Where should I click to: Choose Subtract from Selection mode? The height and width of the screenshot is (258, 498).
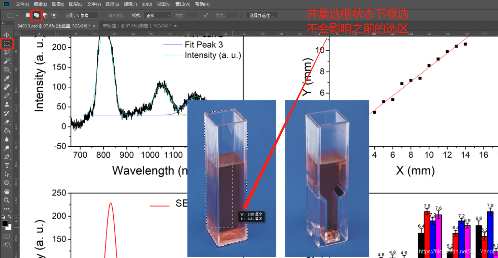click(x=45, y=15)
